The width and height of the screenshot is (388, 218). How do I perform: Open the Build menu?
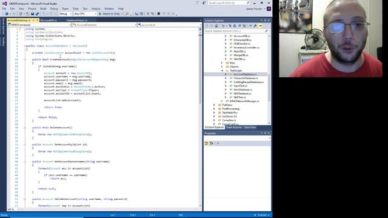pyautogui.click(x=43, y=8)
